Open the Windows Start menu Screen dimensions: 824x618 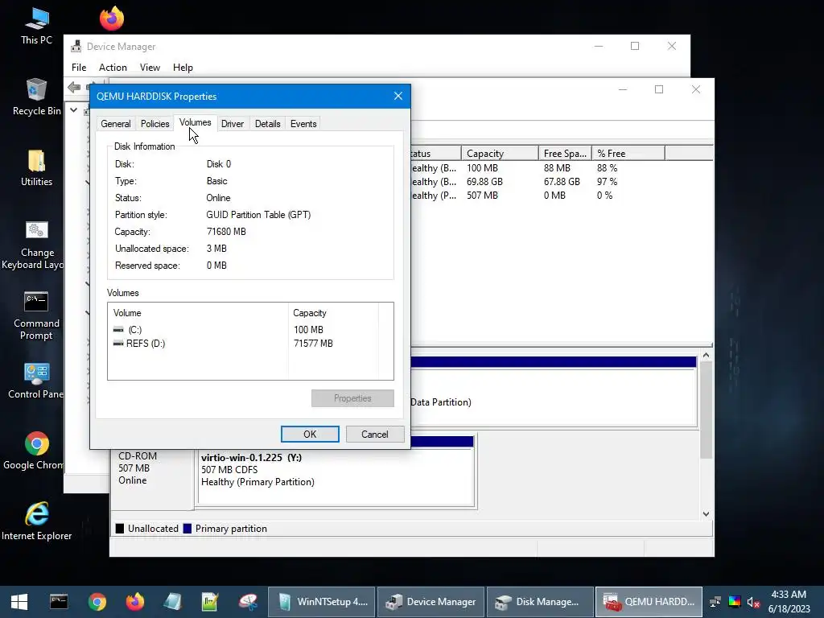[19, 602]
